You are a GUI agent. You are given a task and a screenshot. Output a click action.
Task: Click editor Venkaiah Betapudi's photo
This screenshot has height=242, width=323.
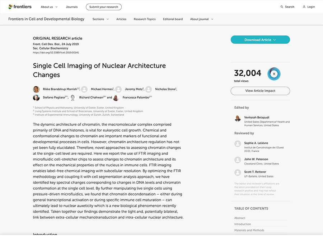(x=238, y=118)
